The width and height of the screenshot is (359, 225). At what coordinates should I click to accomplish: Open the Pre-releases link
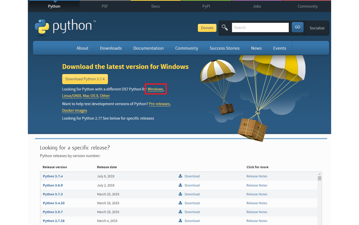tap(159, 104)
